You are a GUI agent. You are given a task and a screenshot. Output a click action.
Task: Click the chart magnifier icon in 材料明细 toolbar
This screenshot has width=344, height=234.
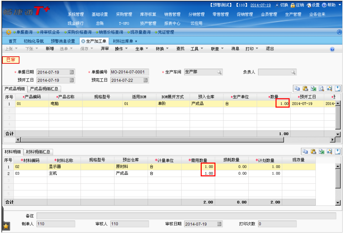tap(329, 151)
